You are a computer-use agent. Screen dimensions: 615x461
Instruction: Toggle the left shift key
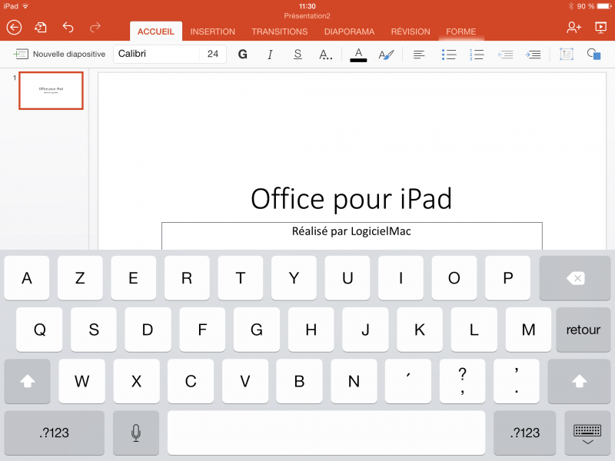(x=28, y=381)
